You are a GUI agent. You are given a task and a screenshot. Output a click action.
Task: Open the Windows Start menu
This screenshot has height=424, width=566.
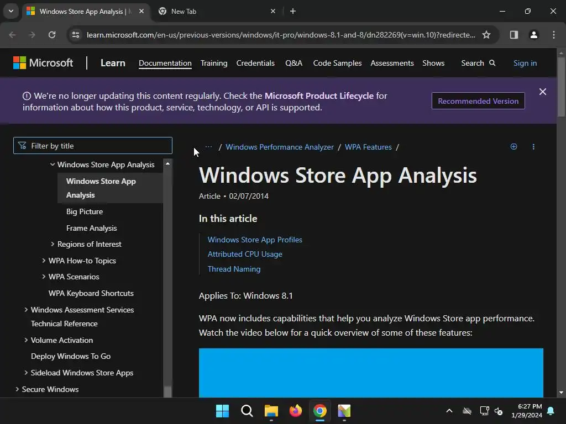click(x=222, y=411)
